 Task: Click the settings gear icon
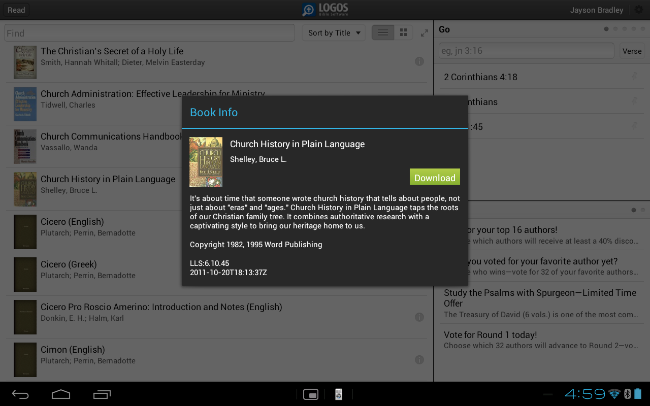[638, 10]
